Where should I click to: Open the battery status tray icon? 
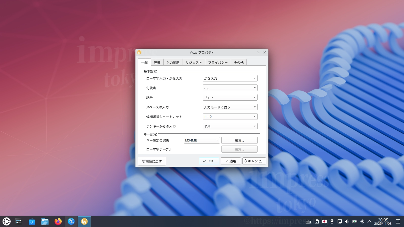point(355,221)
